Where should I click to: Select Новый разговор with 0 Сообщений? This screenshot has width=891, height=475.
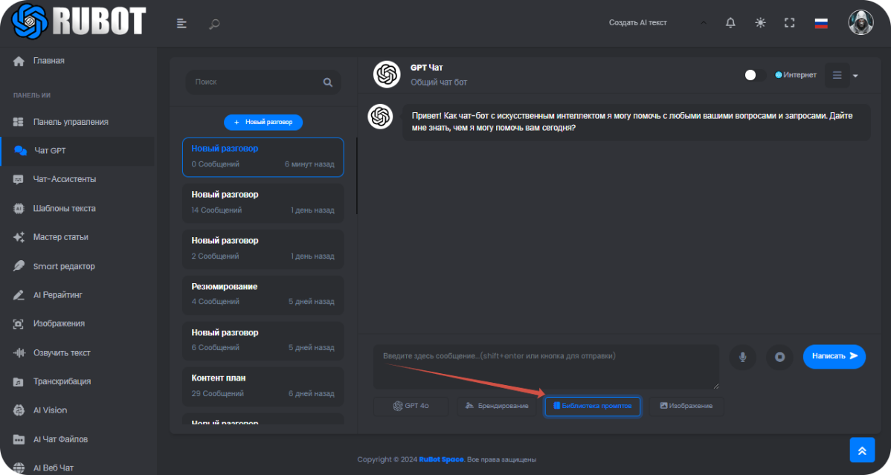pos(263,157)
